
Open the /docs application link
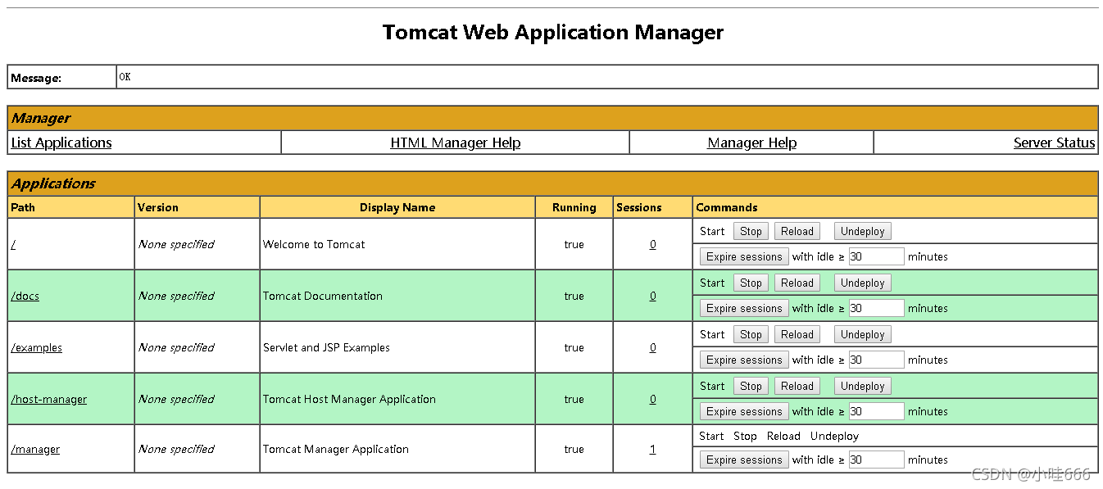(x=25, y=296)
